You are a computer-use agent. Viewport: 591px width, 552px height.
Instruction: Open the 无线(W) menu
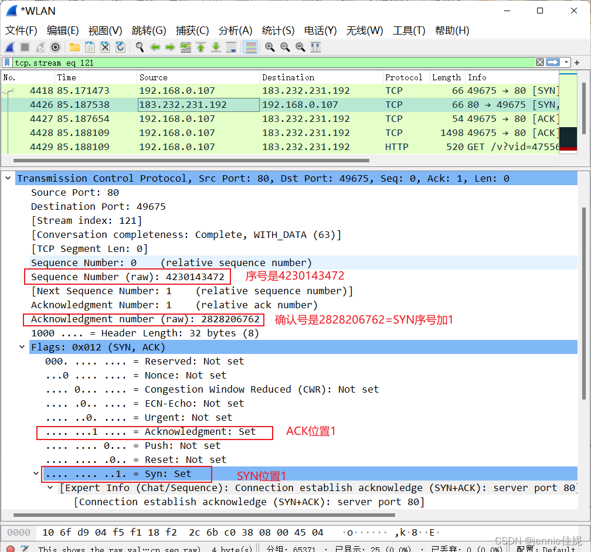365,30
